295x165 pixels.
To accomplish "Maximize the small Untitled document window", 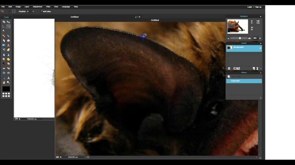I will click(x=136, y=17).
